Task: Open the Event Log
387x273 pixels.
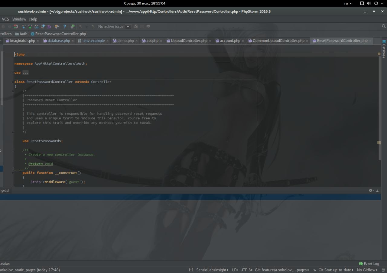Action: pos(369,264)
